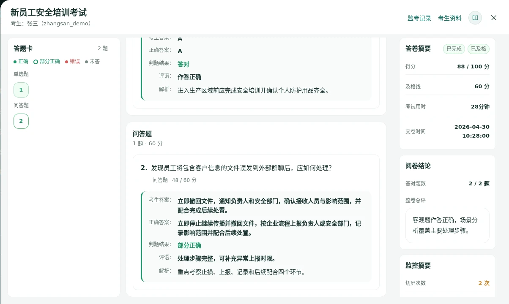Click the 48 / 60 分 score label

(184, 180)
